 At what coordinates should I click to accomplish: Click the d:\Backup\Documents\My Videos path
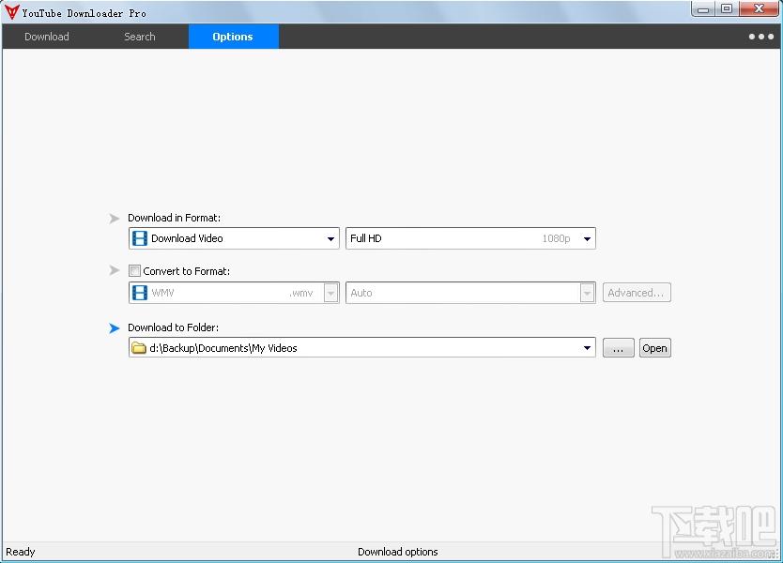(223, 348)
